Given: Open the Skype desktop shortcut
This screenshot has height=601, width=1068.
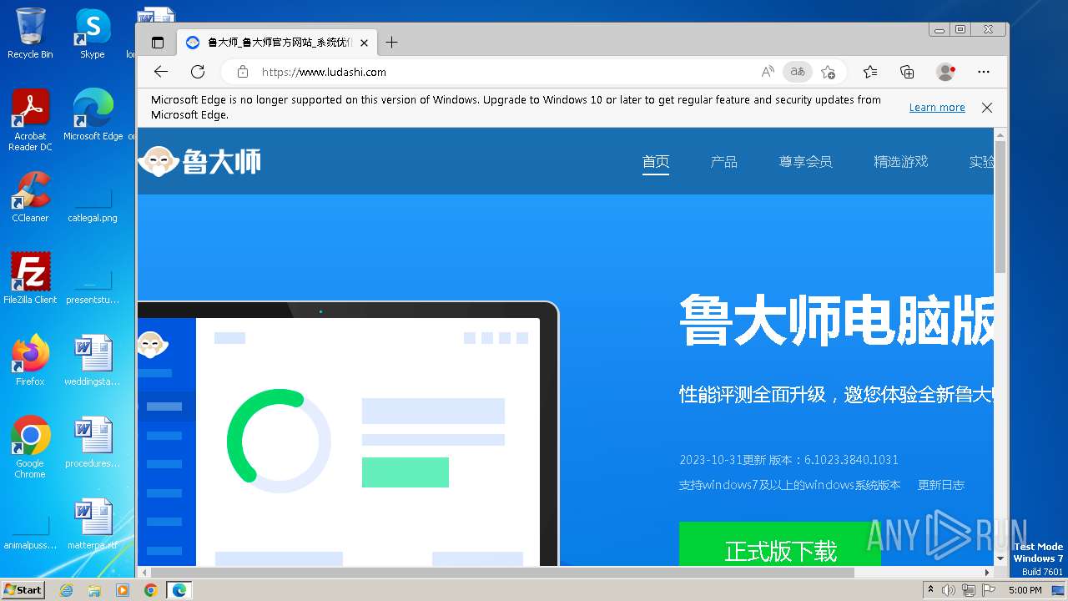Looking at the screenshot, I should 92,33.
